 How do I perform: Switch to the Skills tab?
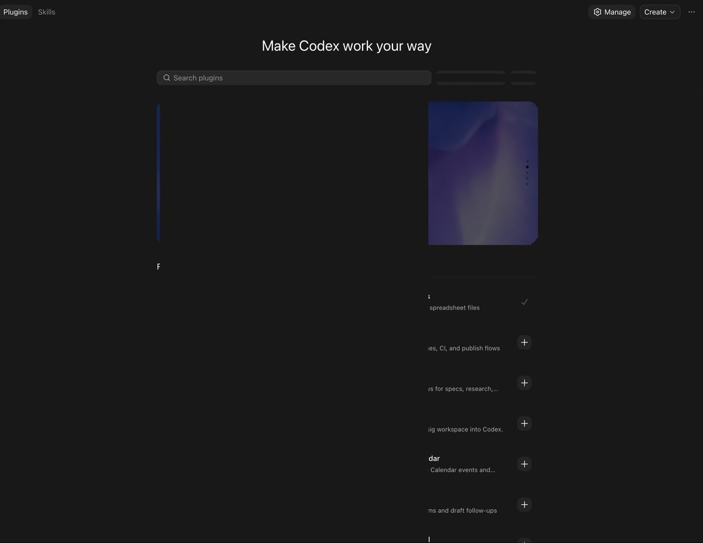point(47,12)
